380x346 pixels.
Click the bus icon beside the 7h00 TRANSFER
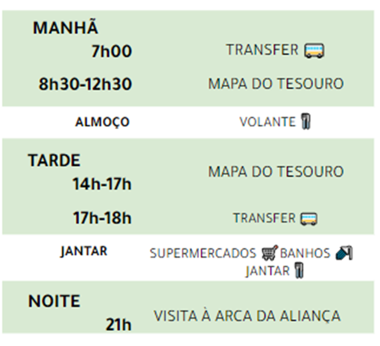click(x=314, y=50)
